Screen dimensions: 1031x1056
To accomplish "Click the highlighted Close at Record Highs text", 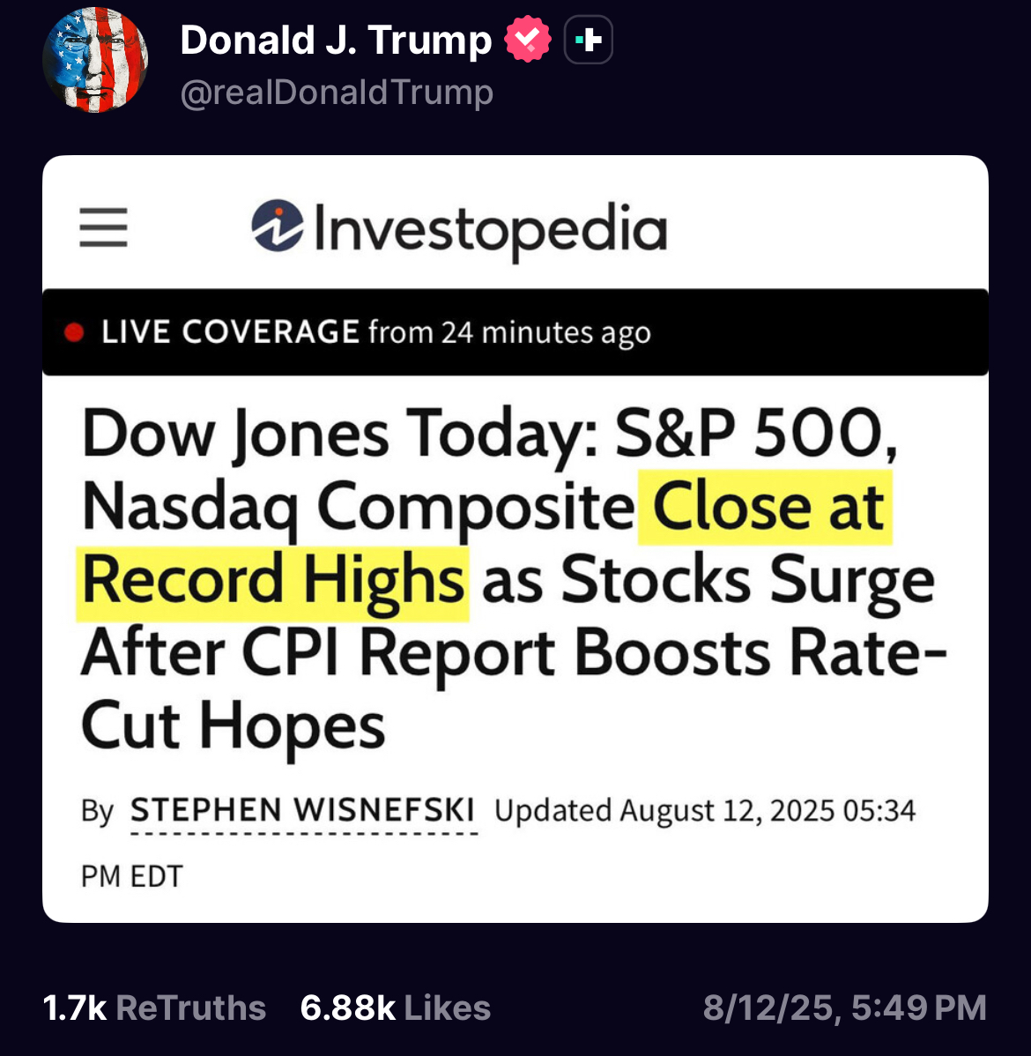I will point(484,544).
